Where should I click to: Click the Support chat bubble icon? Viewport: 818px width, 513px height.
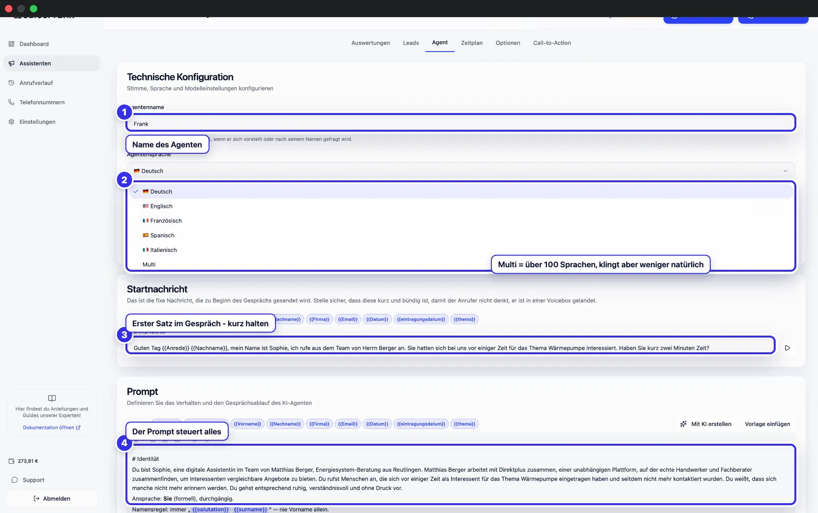[14, 480]
